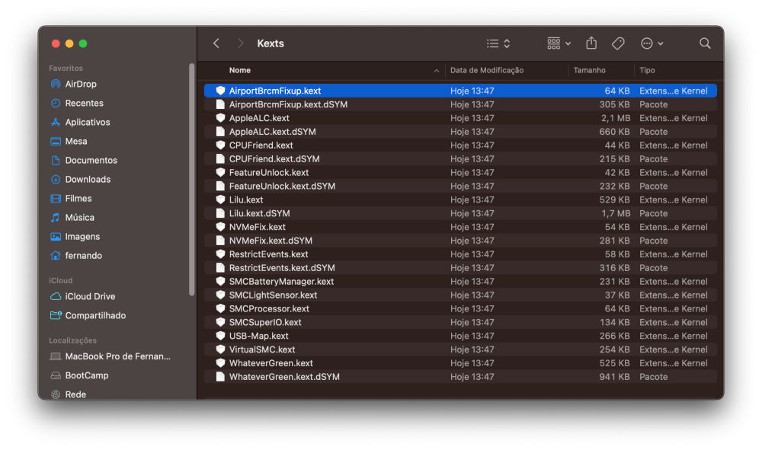Viewport: 762px width, 450px height.
Task: Select the SMCSuperIO.kext file
Action: [460, 322]
